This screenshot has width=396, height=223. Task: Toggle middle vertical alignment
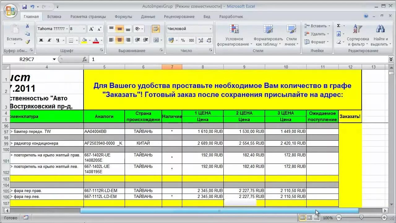(x=119, y=29)
